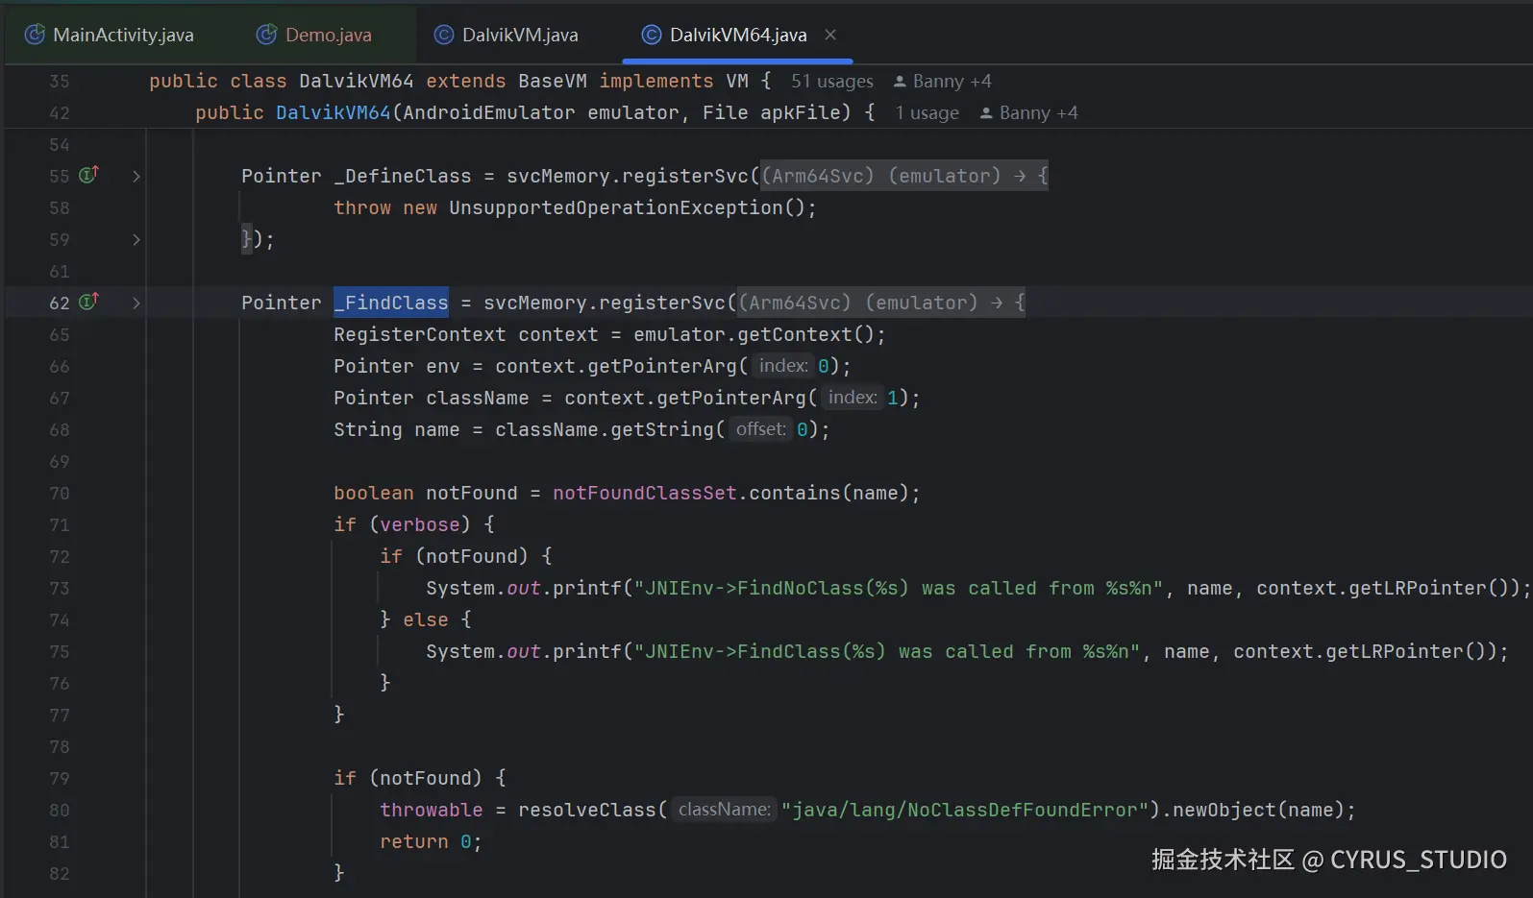This screenshot has width=1533, height=898.
Task: Show the 51 usages of class DalvikVM64
Action: [x=832, y=82]
